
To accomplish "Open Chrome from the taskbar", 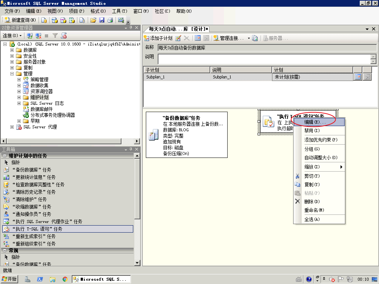I will tap(65, 279).
